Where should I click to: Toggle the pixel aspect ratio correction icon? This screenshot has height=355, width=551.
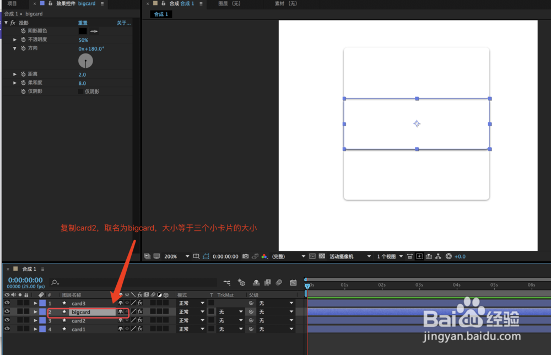410,256
